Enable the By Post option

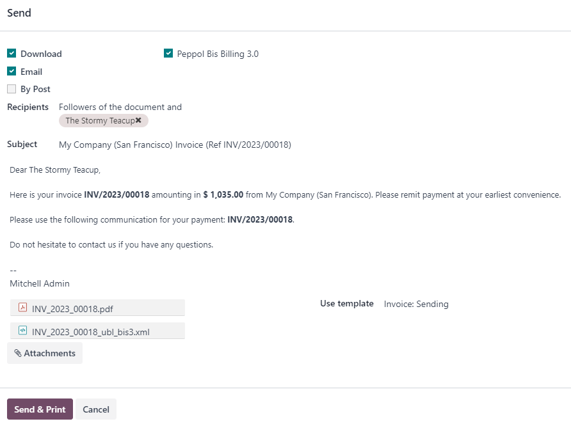11,88
